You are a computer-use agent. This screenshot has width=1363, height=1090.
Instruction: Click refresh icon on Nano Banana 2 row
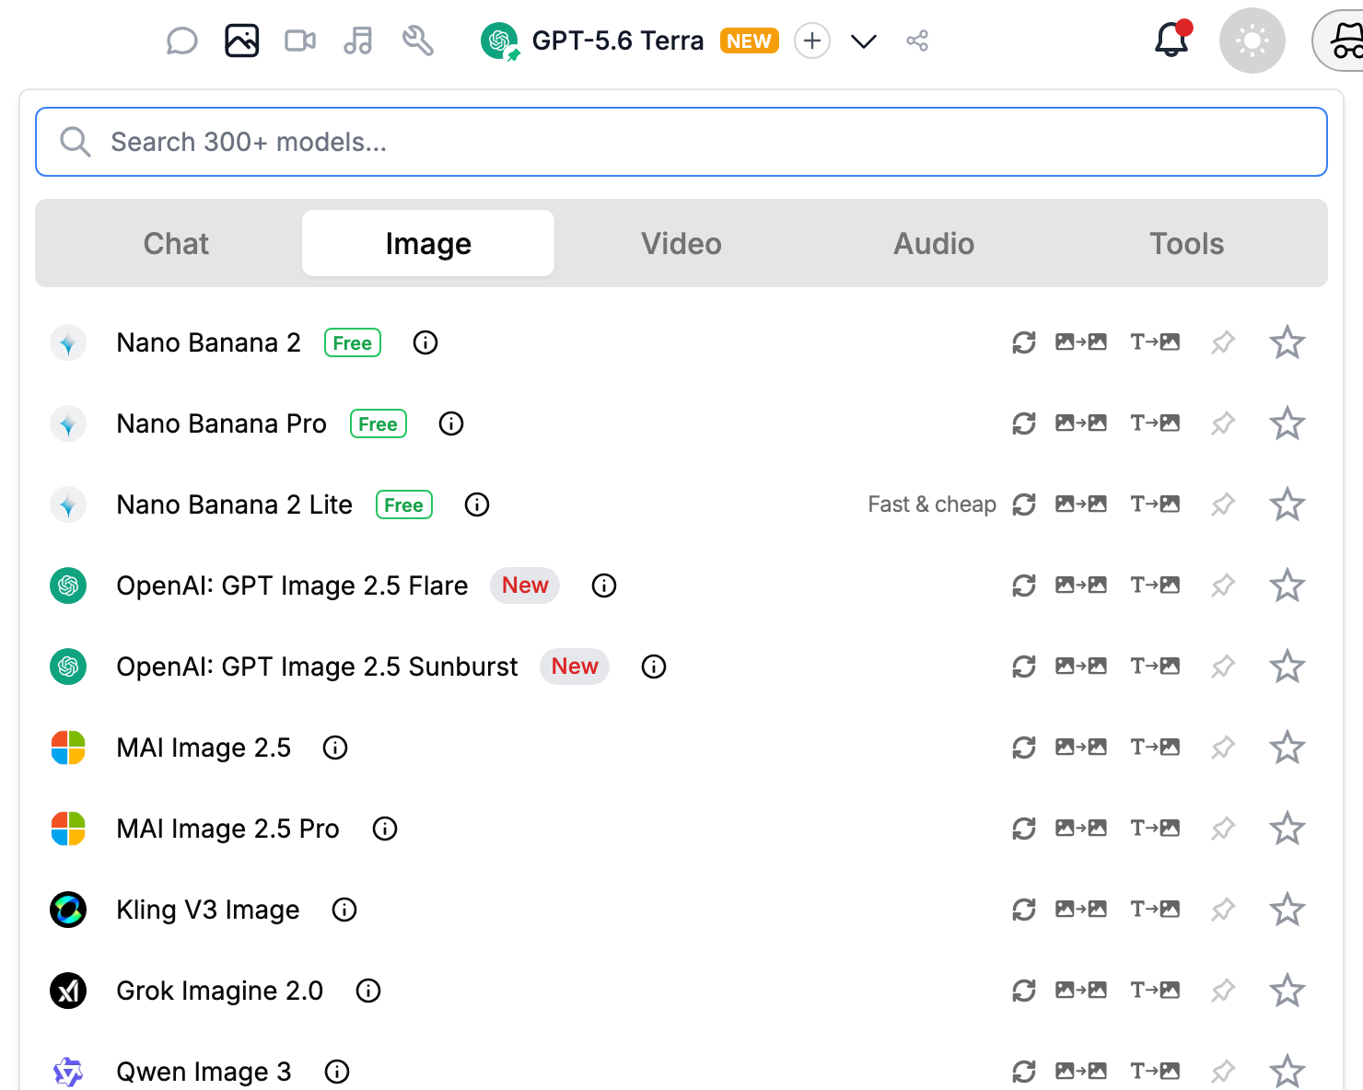point(1024,342)
